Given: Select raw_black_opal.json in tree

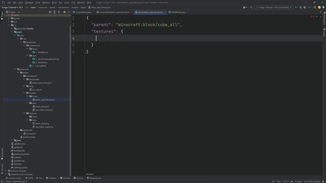Looking at the screenshot, I should [x=44, y=110].
